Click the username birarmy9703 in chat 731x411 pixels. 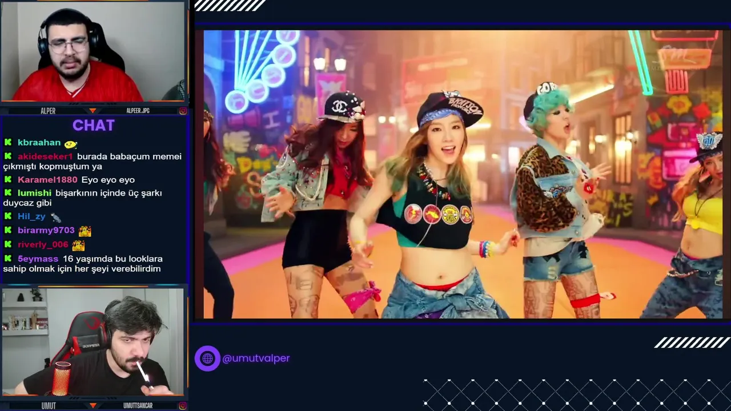click(x=46, y=231)
